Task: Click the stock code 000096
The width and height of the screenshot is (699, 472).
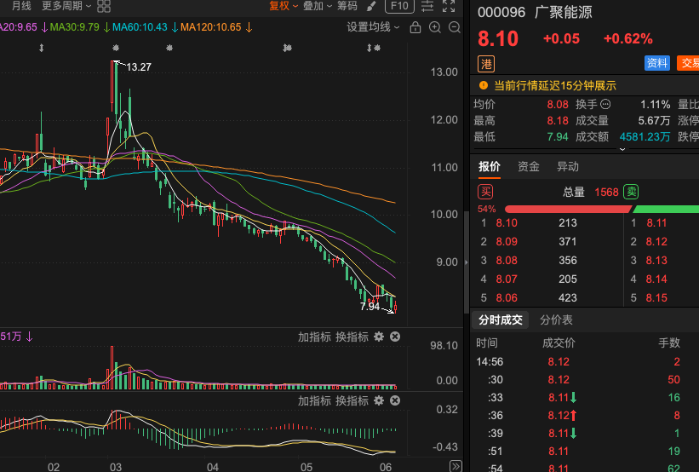Action: (x=501, y=12)
